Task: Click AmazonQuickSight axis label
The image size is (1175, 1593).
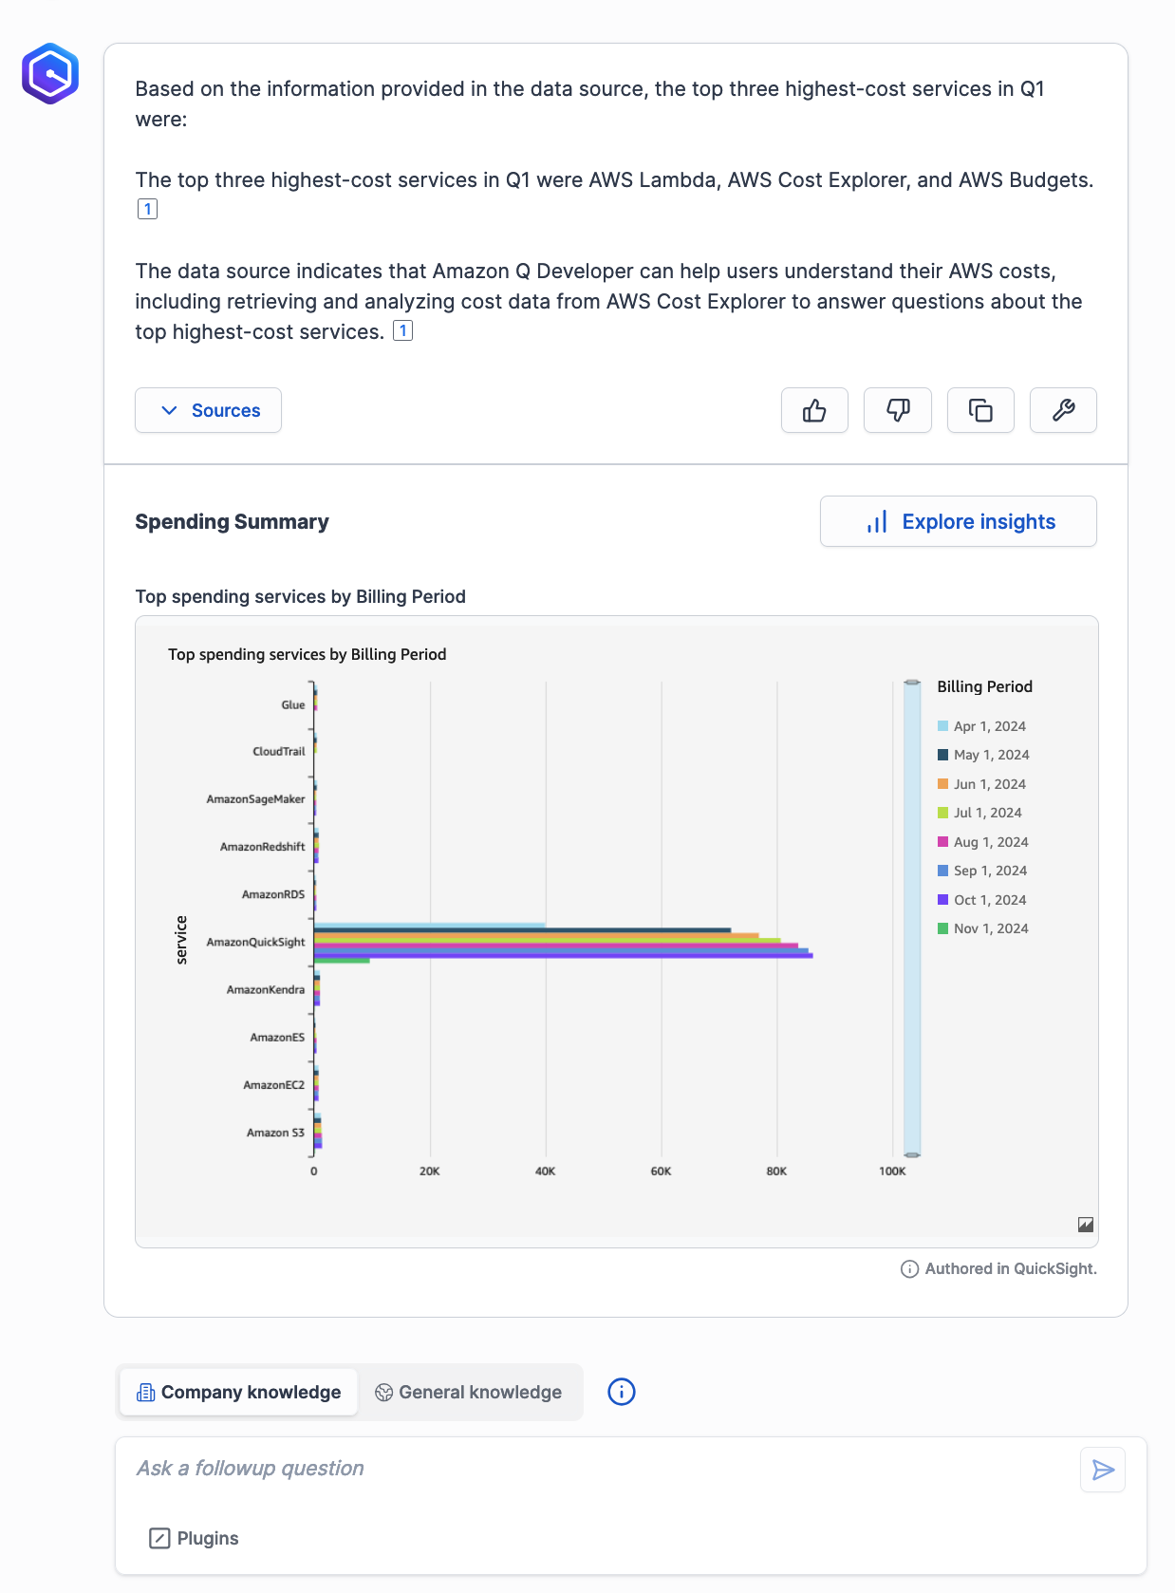Action: pyautogui.click(x=255, y=942)
